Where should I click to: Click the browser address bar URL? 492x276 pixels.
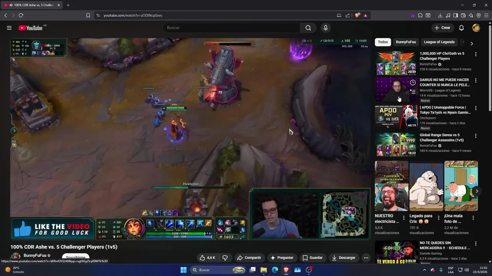tap(133, 15)
